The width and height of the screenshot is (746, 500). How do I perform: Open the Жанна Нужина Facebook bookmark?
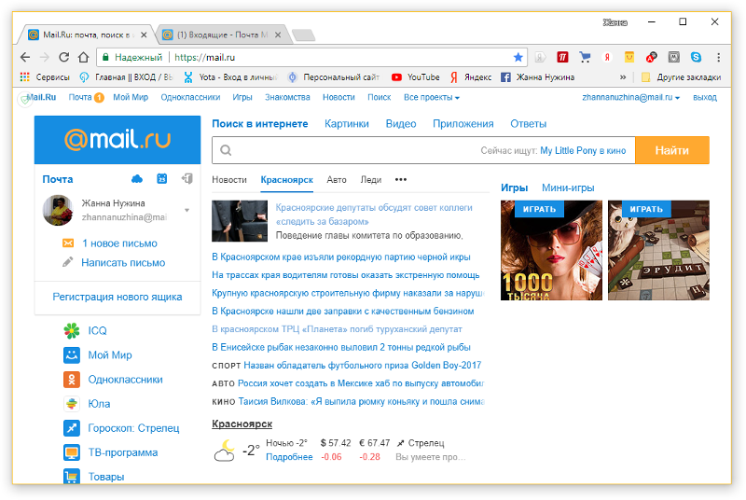[538, 77]
